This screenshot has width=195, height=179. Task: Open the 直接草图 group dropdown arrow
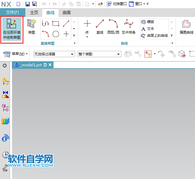(x=74, y=43)
